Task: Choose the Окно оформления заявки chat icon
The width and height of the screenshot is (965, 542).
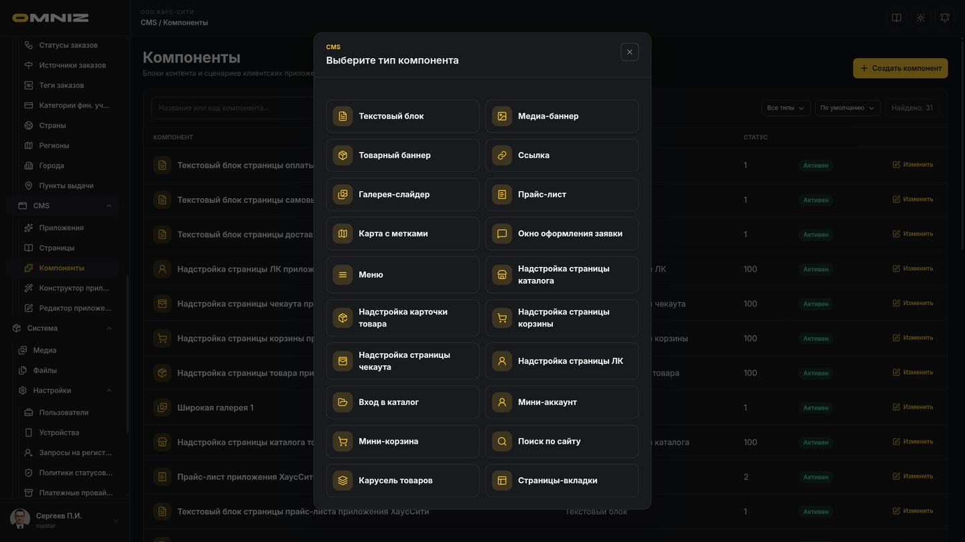Action: point(502,234)
